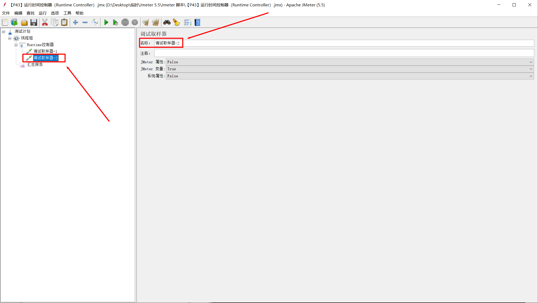Start test without pauses icon
The image size is (538, 303).
[x=115, y=23]
